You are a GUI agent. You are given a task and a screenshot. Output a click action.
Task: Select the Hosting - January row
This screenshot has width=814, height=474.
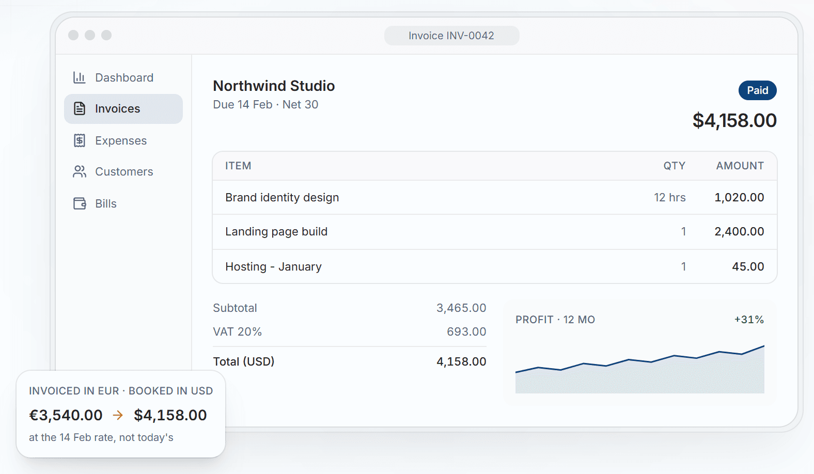point(495,266)
